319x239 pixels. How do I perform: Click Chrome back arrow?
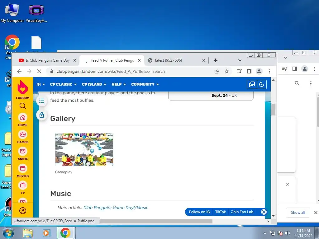pos(19,71)
